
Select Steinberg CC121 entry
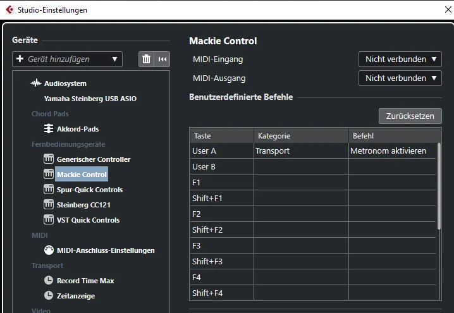pos(83,205)
